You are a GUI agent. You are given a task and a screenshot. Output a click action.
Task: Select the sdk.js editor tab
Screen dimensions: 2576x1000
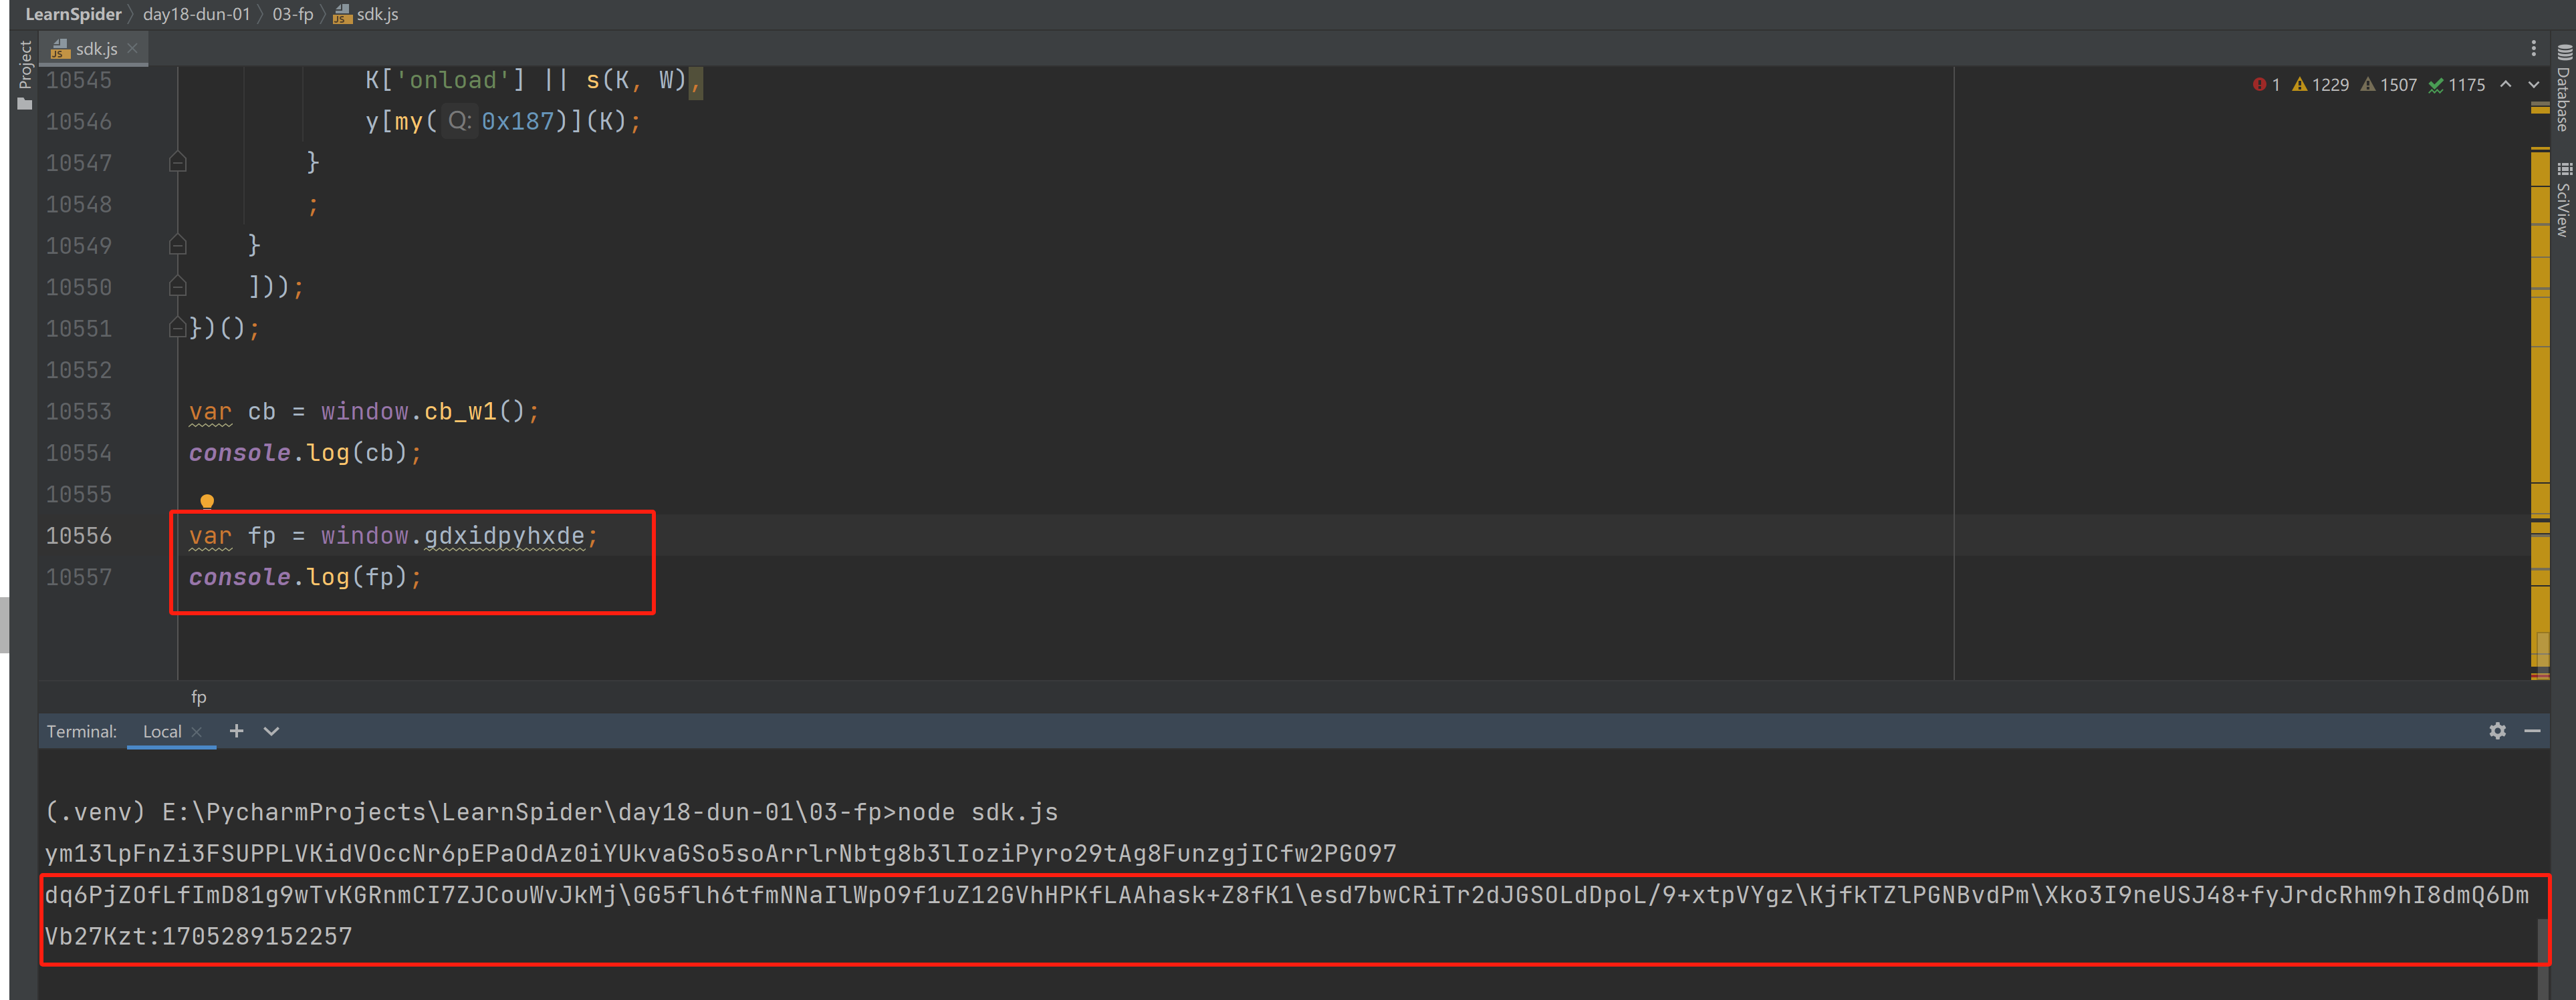[x=95, y=48]
